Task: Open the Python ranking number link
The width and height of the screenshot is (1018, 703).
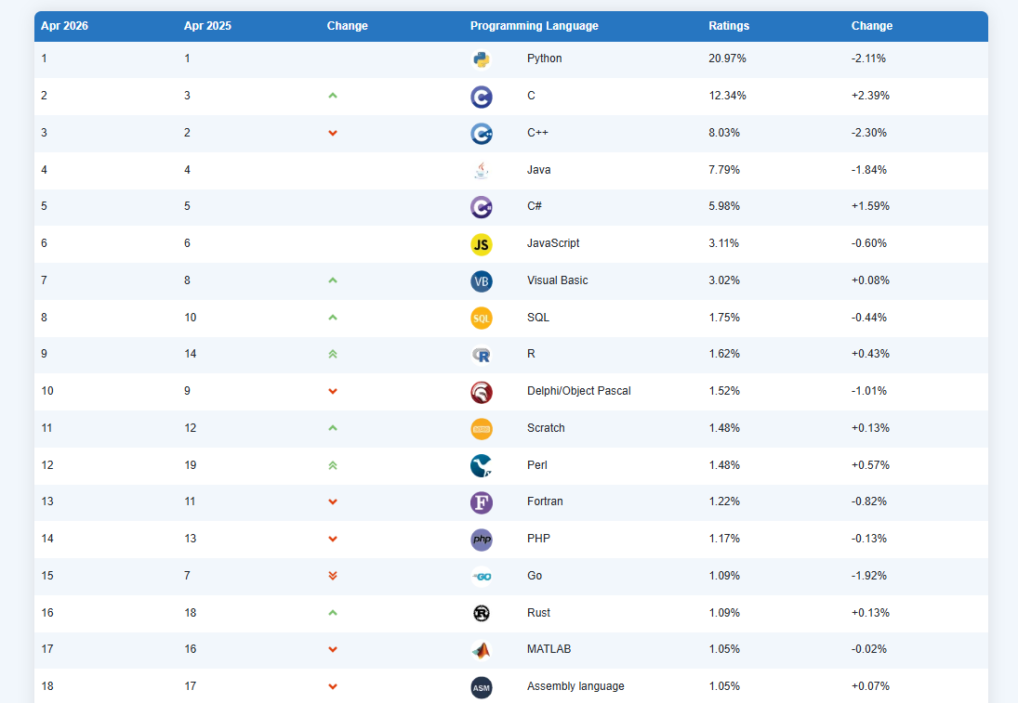Action: click(44, 59)
